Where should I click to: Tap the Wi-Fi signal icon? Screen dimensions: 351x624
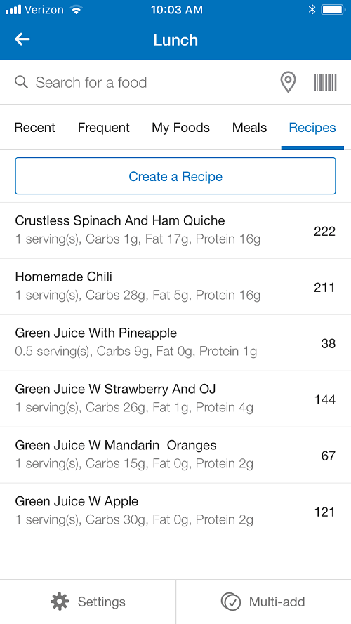point(76,10)
